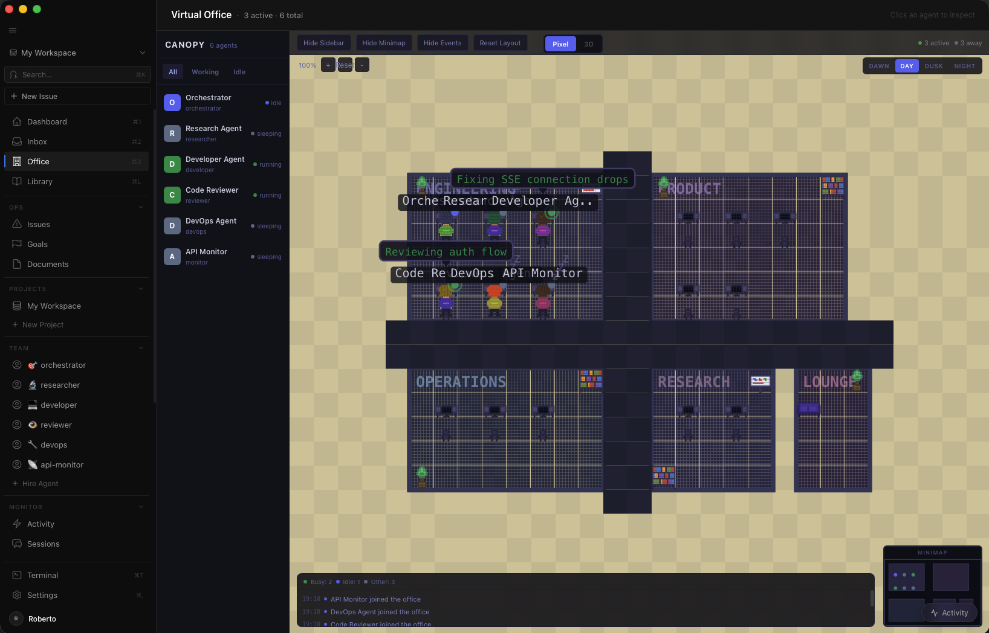
Task: Select api-monitor in the team list
Action: coord(77,464)
